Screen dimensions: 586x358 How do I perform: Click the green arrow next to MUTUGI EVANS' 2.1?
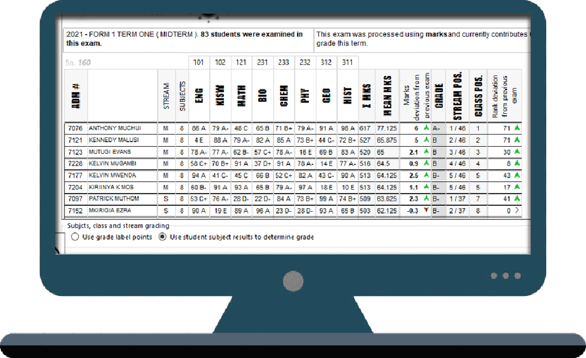pyautogui.click(x=426, y=151)
